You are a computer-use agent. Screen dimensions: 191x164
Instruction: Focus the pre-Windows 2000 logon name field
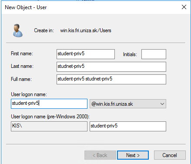(x=128, y=126)
